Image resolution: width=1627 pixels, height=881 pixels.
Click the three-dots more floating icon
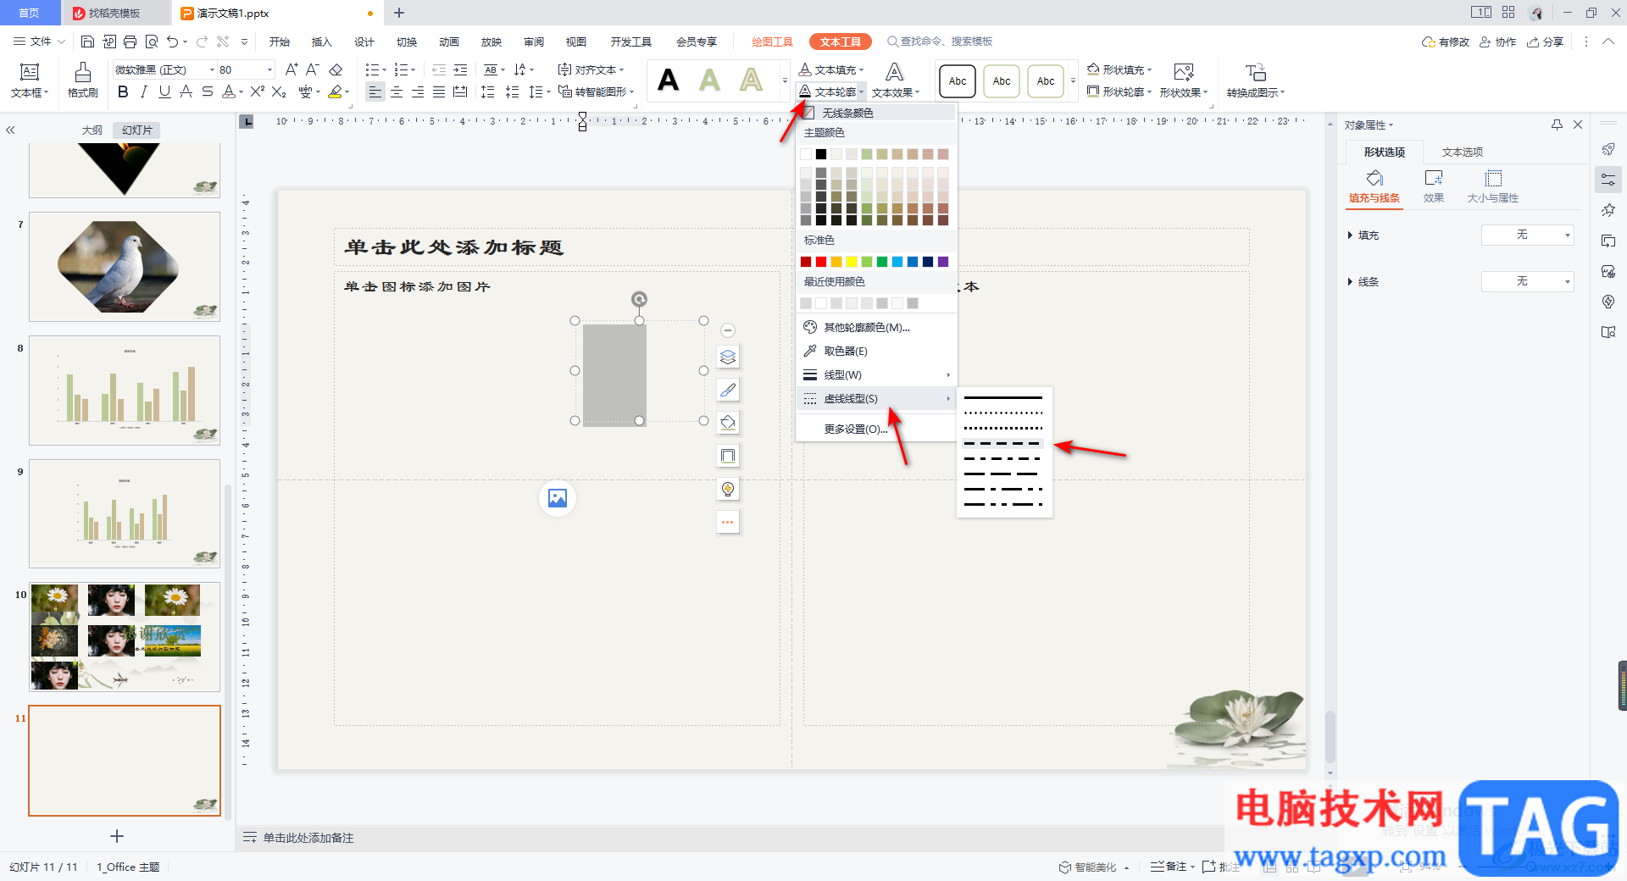click(728, 522)
